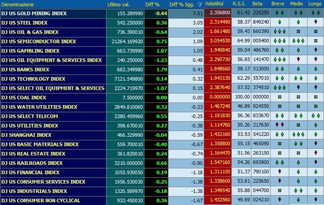Click Medio down arrow for Oil Equipment & Services Index
This screenshot has height=205, width=324.
[298, 59]
